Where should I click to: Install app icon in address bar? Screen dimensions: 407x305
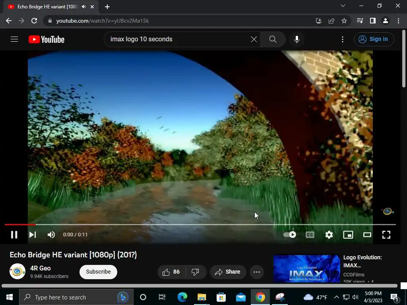pyautogui.click(x=318, y=21)
